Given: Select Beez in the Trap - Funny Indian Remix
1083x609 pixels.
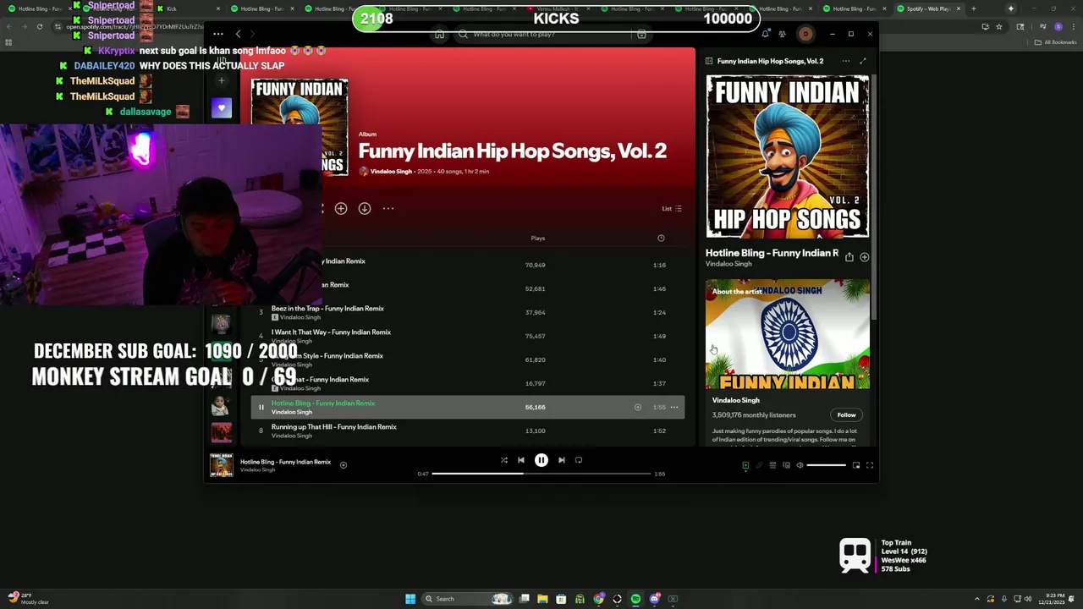Looking at the screenshot, I should (x=327, y=309).
